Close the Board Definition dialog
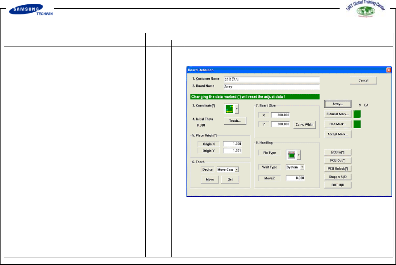The width and height of the screenshot is (396, 265). coord(389,70)
